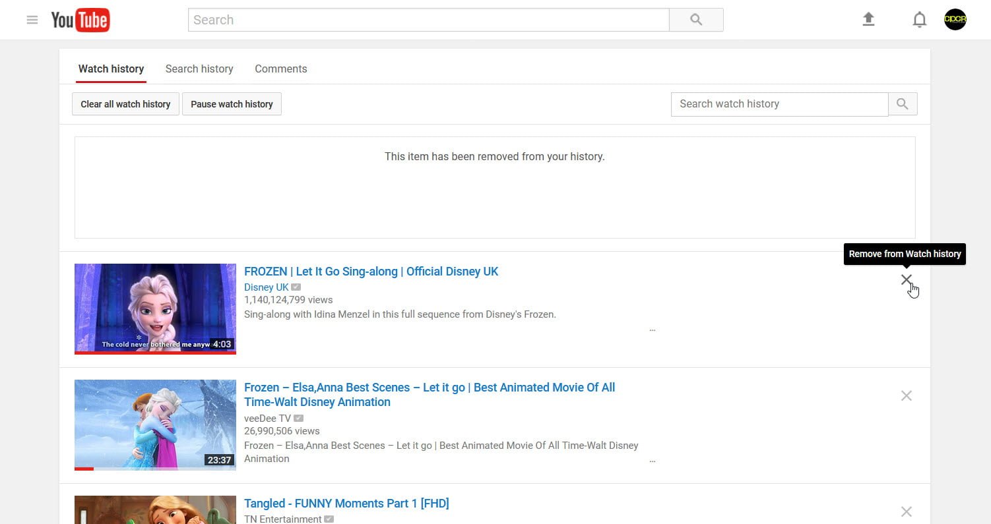Remove Frozen Elsa, Anna Best Scenes from history
The height and width of the screenshot is (524, 991).
click(x=907, y=395)
